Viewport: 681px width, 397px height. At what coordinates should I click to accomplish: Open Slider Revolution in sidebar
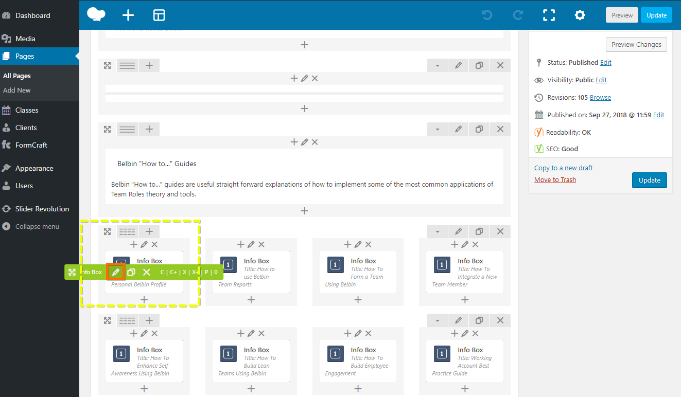pos(42,209)
